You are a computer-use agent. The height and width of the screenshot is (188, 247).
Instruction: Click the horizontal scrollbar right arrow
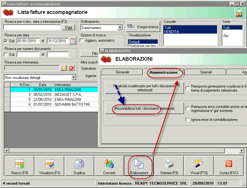pyautogui.click(x=242, y=151)
